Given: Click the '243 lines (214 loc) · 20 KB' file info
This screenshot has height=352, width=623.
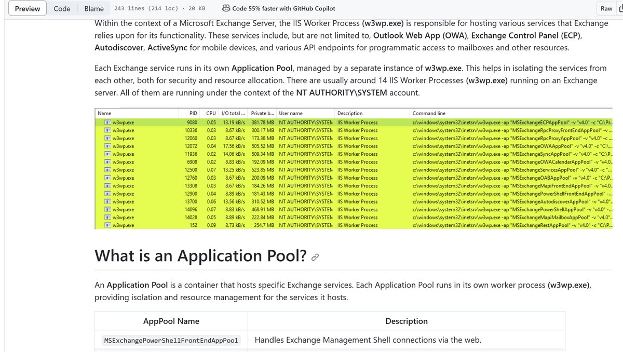Looking at the screenshot, I should tap(159, 8).
